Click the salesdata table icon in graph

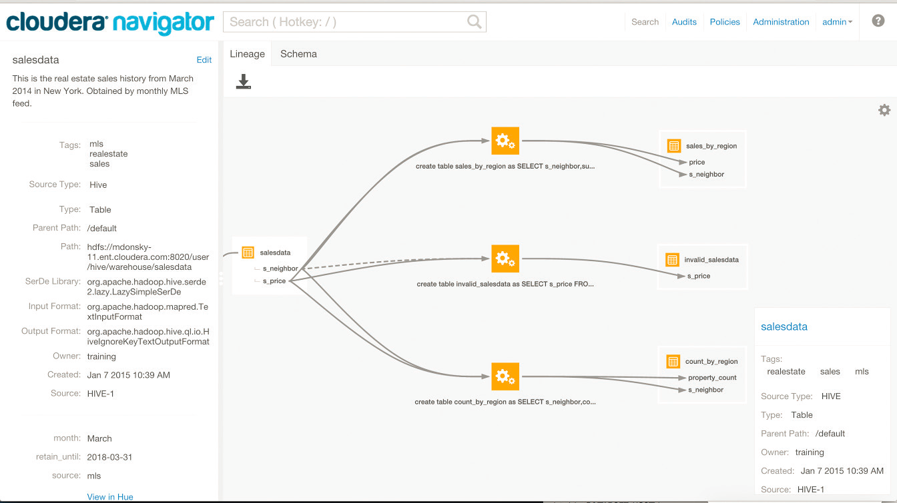click(248, 252)
